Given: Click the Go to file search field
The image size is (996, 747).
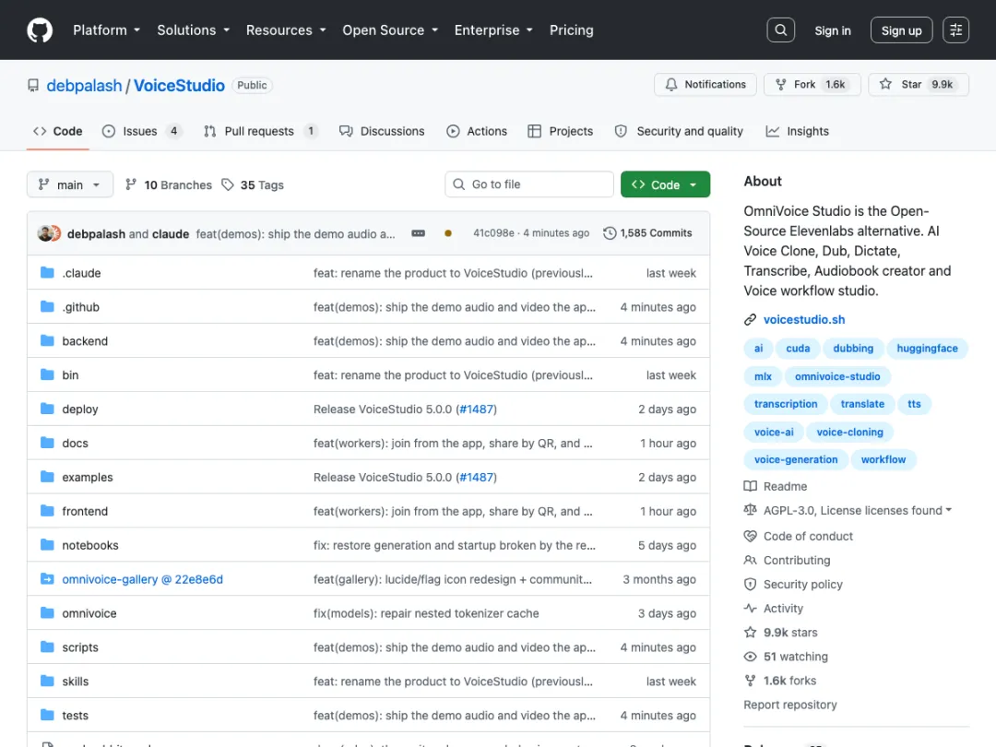Looking at the screenshot, I should 529,184.
